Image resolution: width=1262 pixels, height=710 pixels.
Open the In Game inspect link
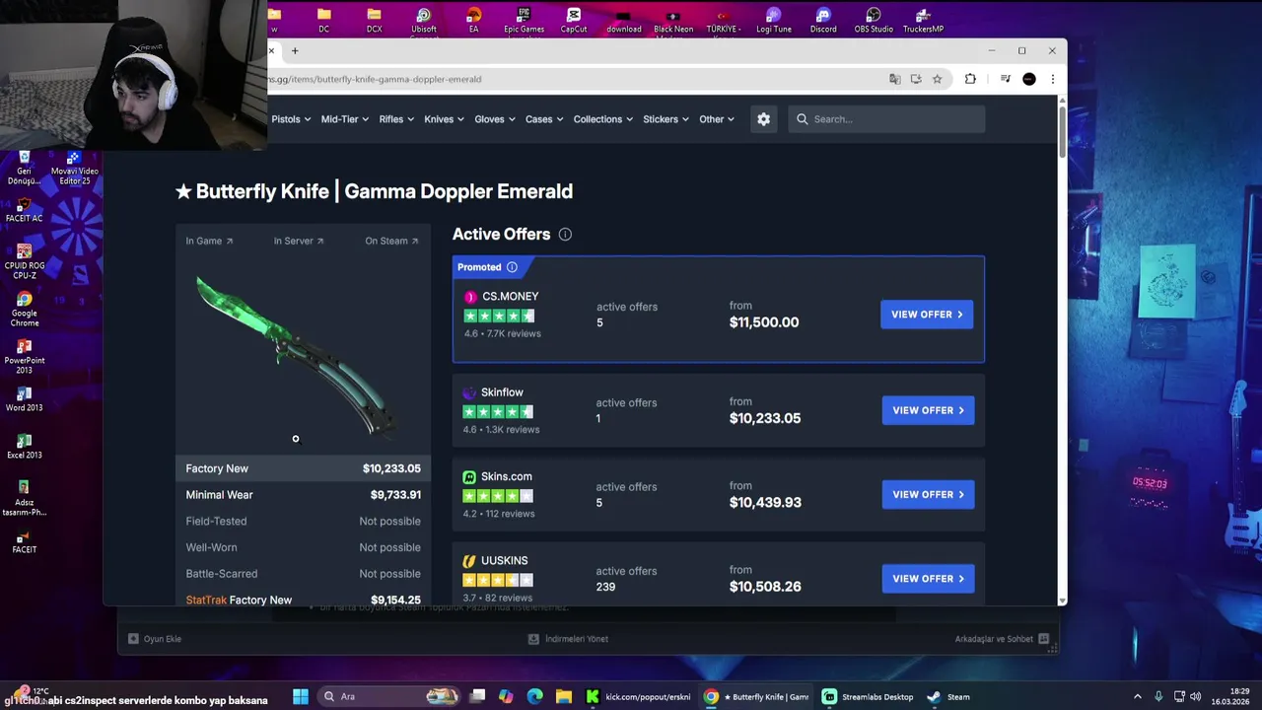(x=209, y=241)
